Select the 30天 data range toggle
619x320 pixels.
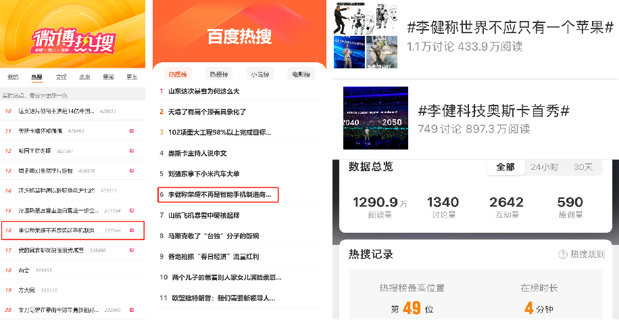coord(583,167)
